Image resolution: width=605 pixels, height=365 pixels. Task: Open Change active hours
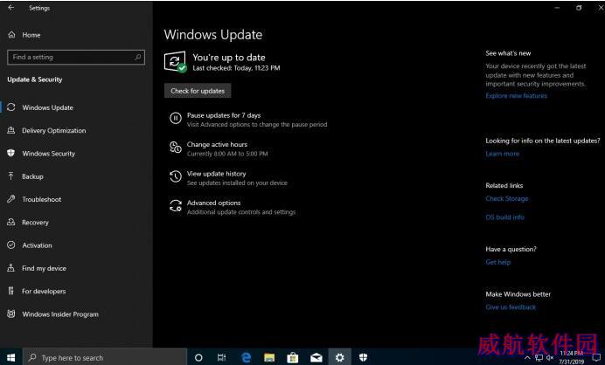217,145
